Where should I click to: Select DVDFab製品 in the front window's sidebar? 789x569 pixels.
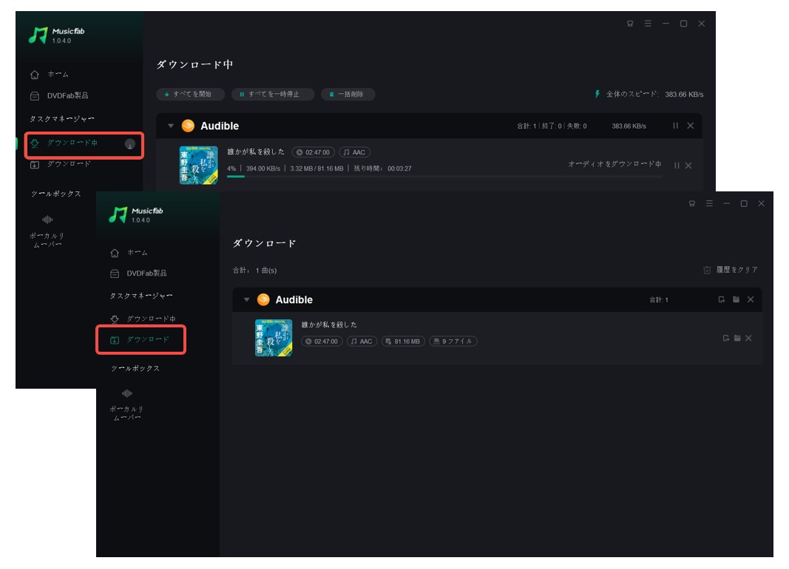pyautogui.click(x=149, y=273)
